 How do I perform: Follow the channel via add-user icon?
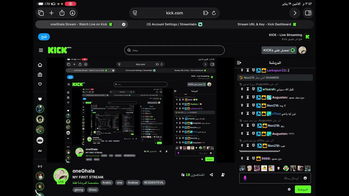223,175
